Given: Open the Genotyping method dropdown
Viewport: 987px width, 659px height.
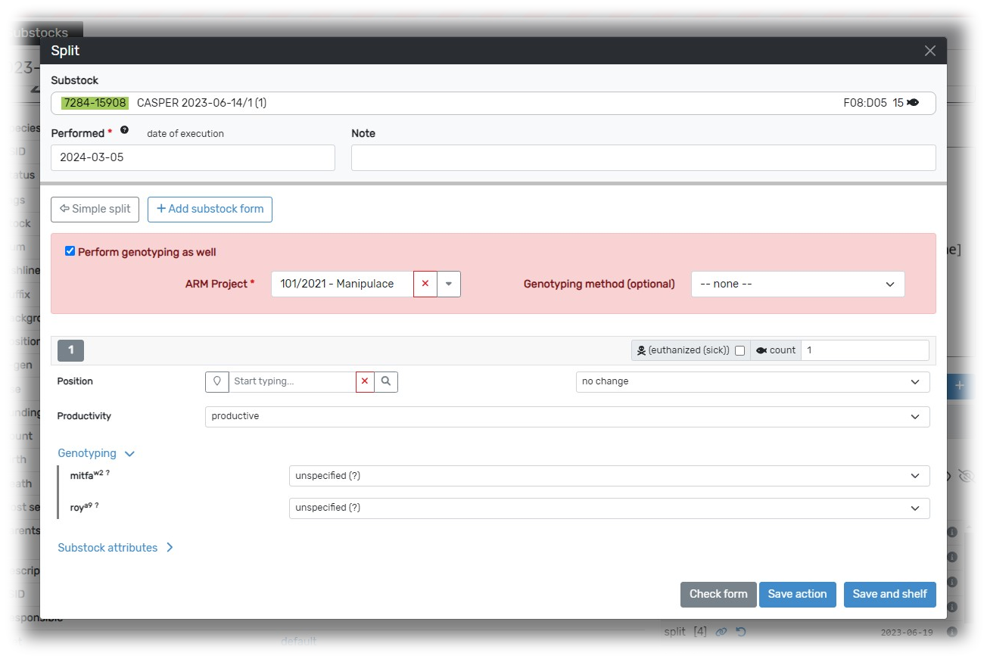Looking at the screenshot, I should 797,284.
